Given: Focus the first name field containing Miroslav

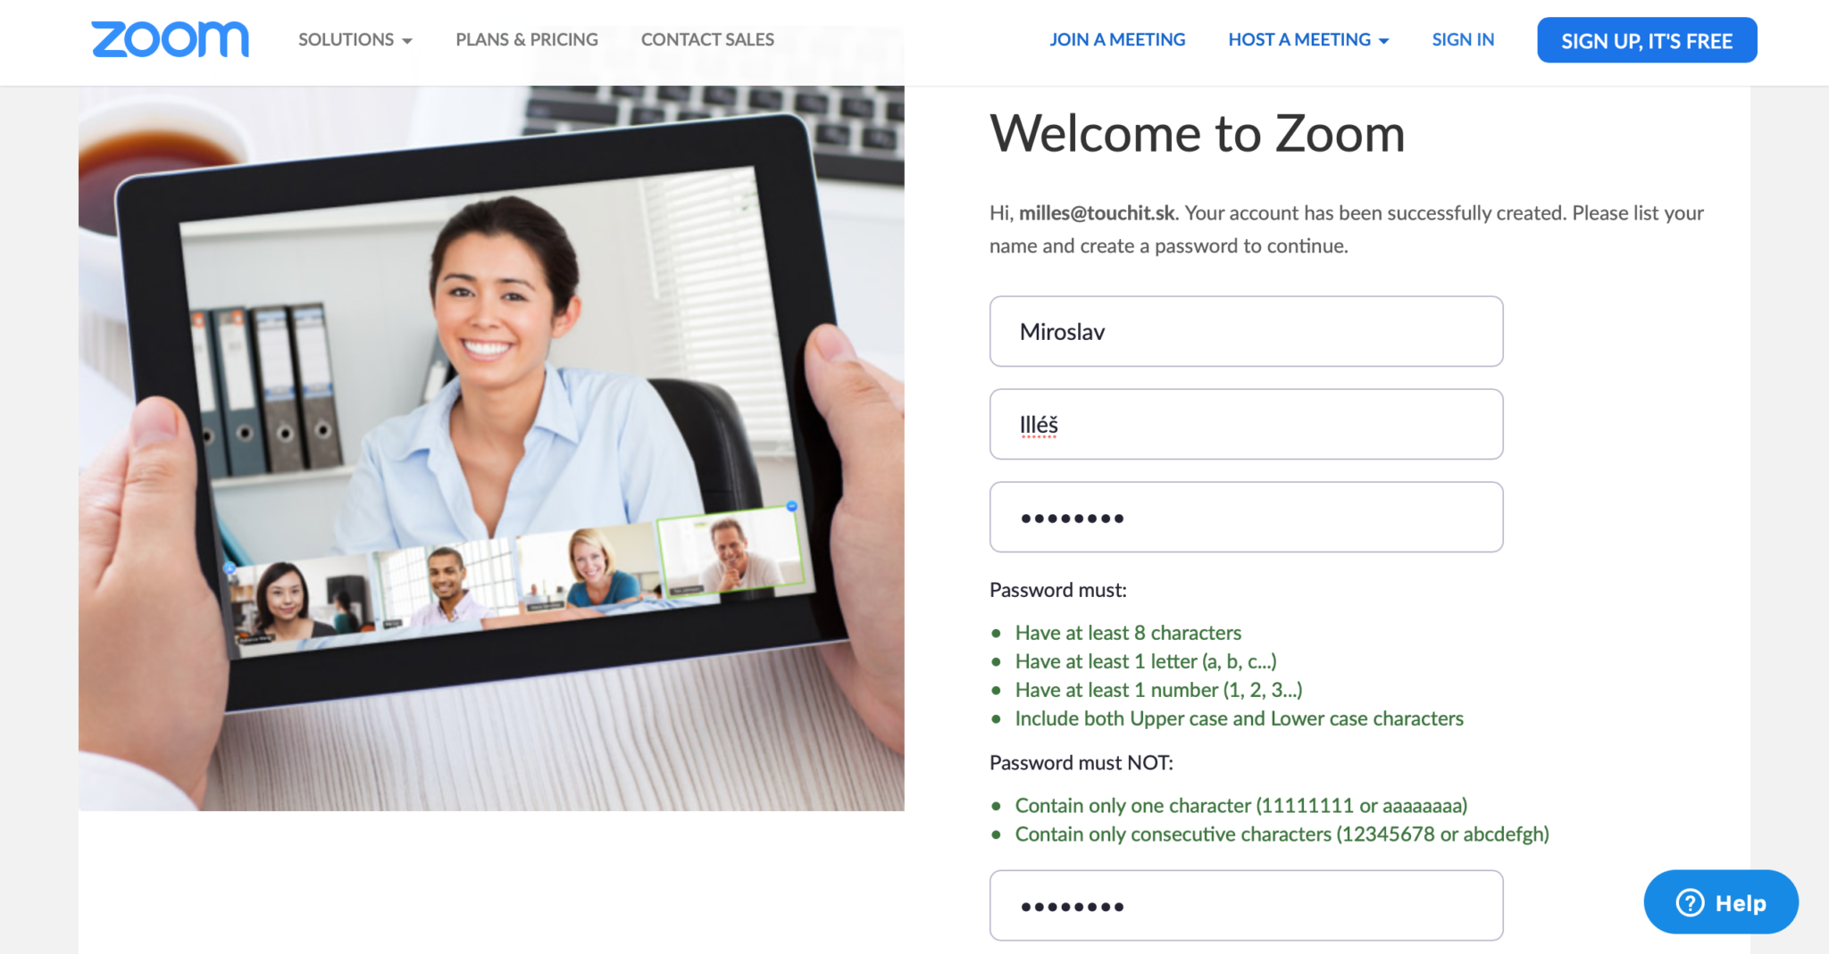Looking at the screenshot, I should coord(1246,331).
